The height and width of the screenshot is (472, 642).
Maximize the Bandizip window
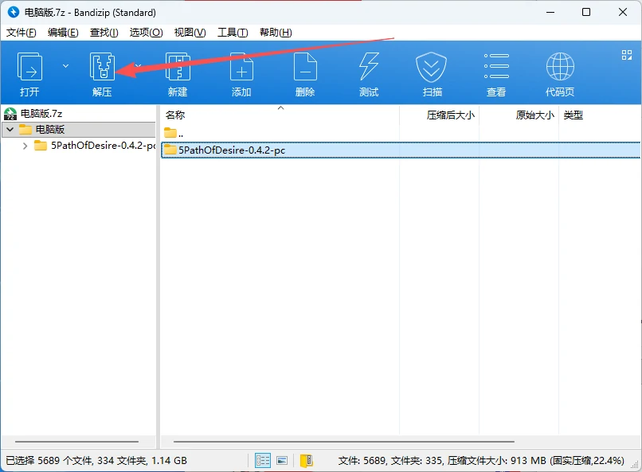click(x=586, y=12)
